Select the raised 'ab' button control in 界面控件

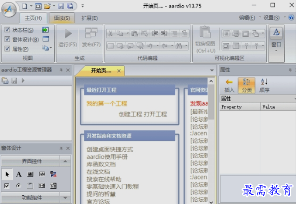pyautogui.click(x=30, y=174)
